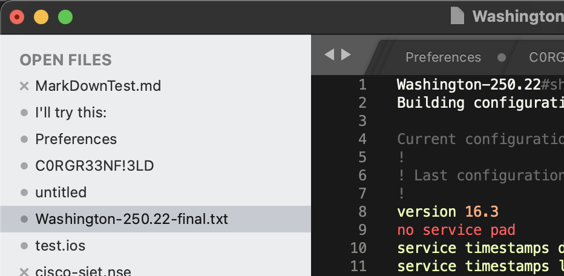Click the back tab navigation arrow
The image size is (564, 276).
pyautogui.click(x=329, y=54)
